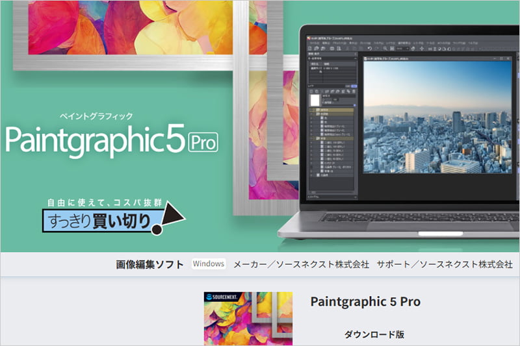520x346 pixels.
Task: Click メーカー/ソースネクスト株式会社 text
Action: (302, 264)
